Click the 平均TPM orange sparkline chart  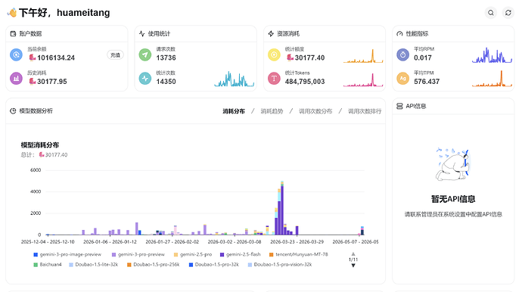tap(492, 79)
